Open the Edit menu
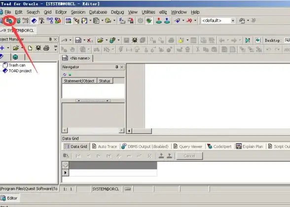Screen dimensions: 290x207 point(19,12)
